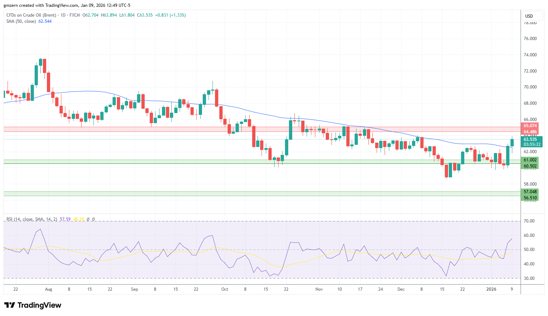This screenshot has height=316, width=548.
Task: Click the low price L61.804
Action: [x=127, y=15]
